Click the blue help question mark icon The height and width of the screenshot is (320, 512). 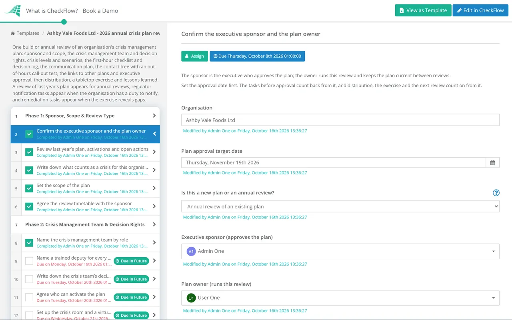496,193
